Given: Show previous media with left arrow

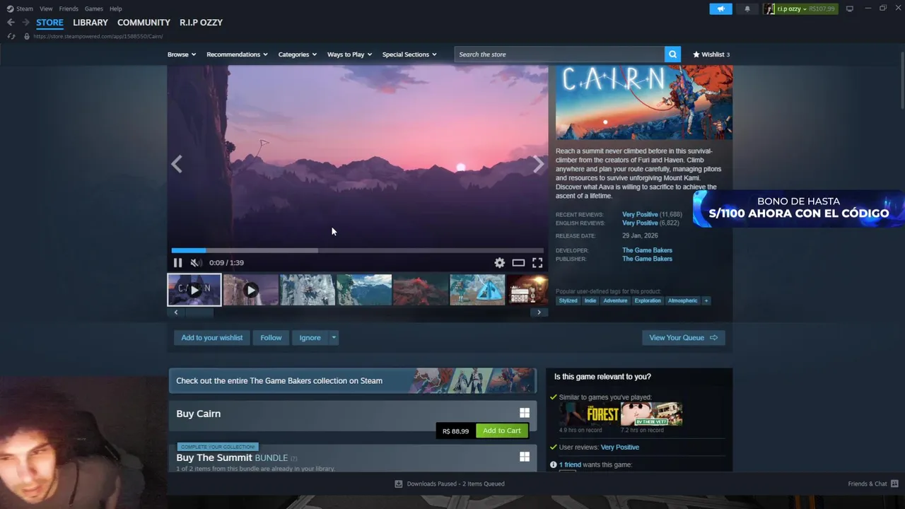Looking at the screenshot, I should (177, 164).
